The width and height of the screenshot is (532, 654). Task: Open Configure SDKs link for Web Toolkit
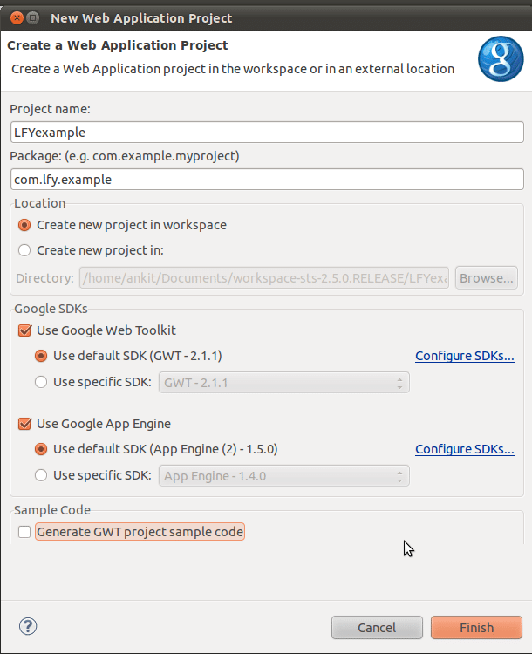click(464, 356)
